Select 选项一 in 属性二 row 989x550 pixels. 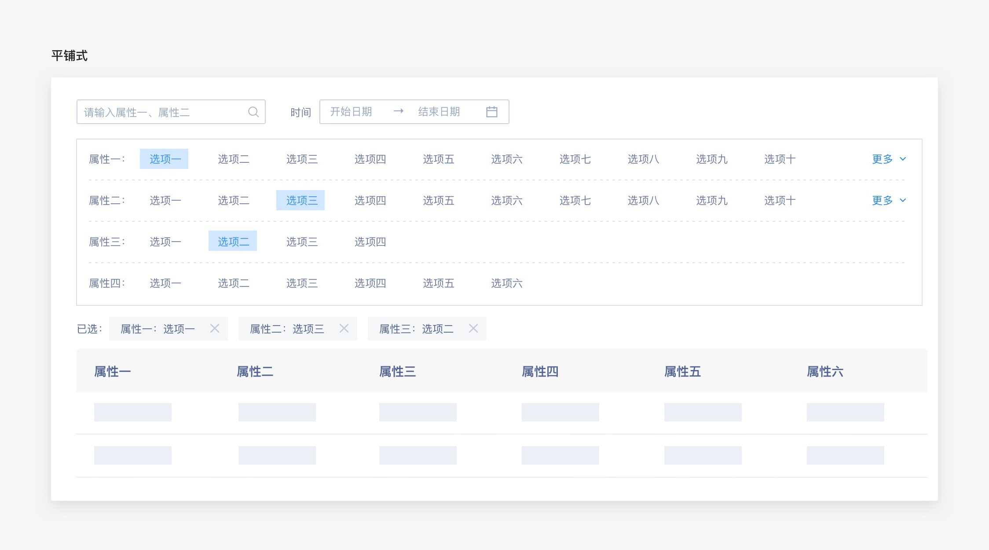(165, 200)
